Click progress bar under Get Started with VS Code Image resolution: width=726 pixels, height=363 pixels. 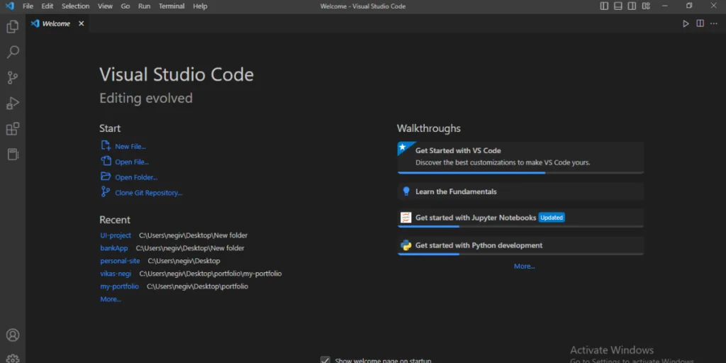pos(520,173)
